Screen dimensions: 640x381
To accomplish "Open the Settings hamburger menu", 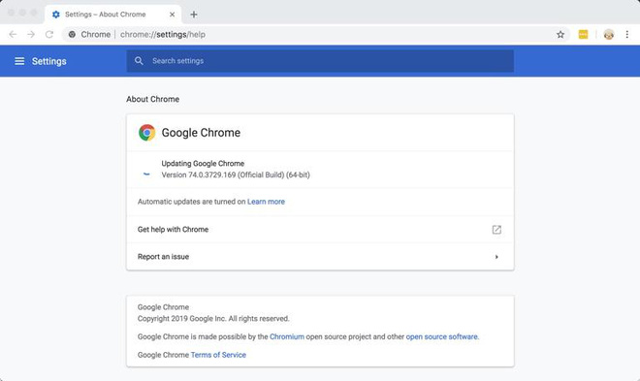I will (19, 61).
